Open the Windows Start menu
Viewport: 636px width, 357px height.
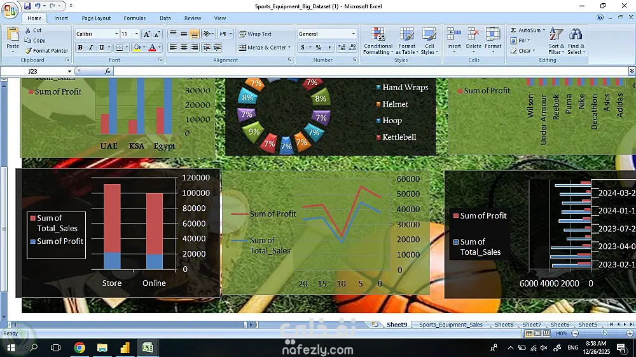point(11,347)
